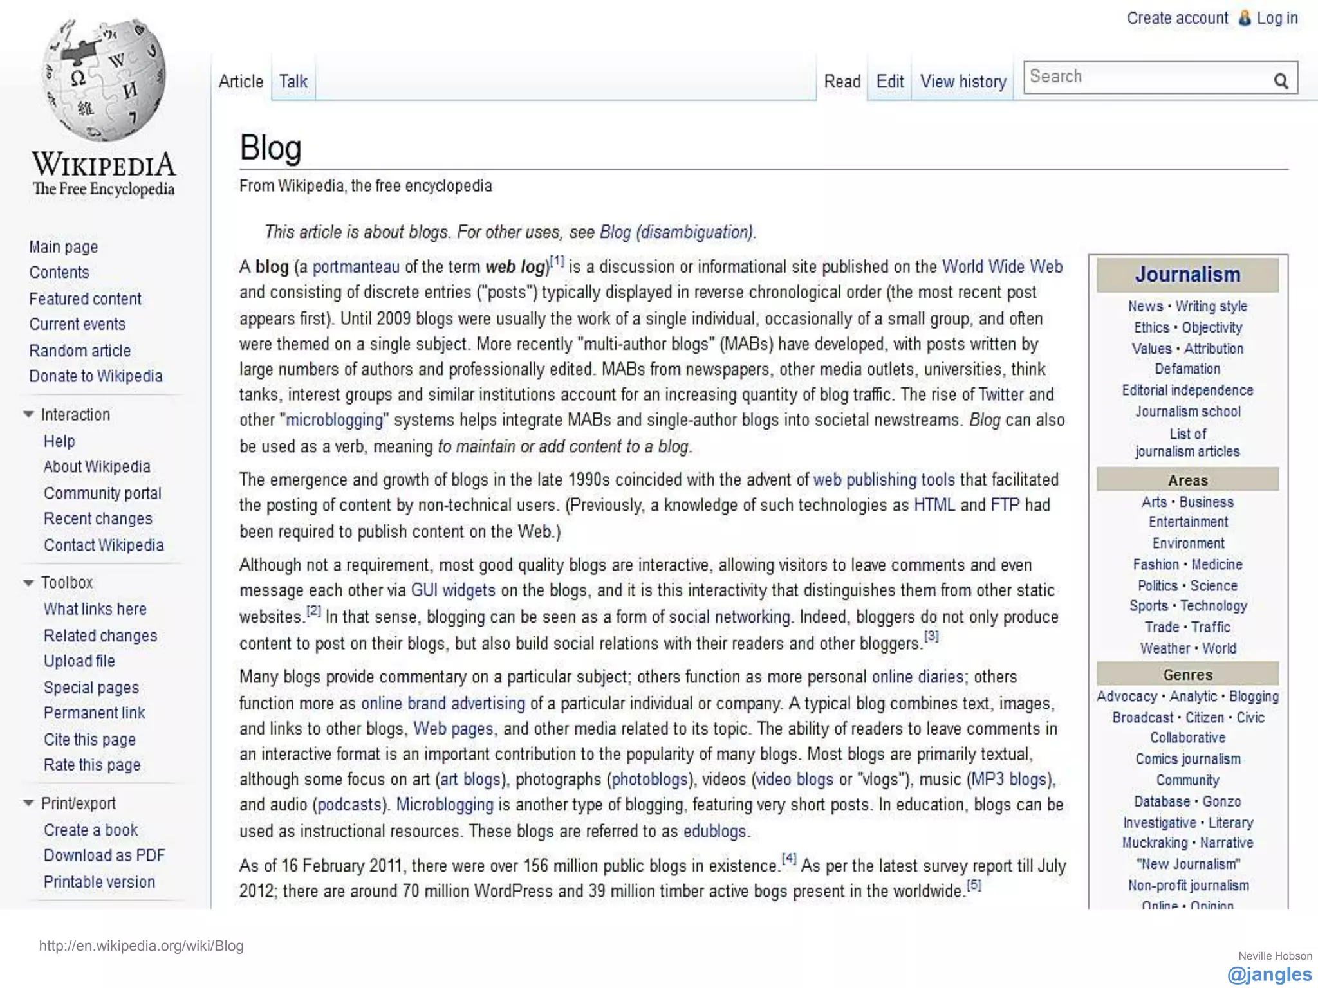Open the Article tab
Image resolution: width=1318 pixels, height=988 pixels.
[241, 82]
